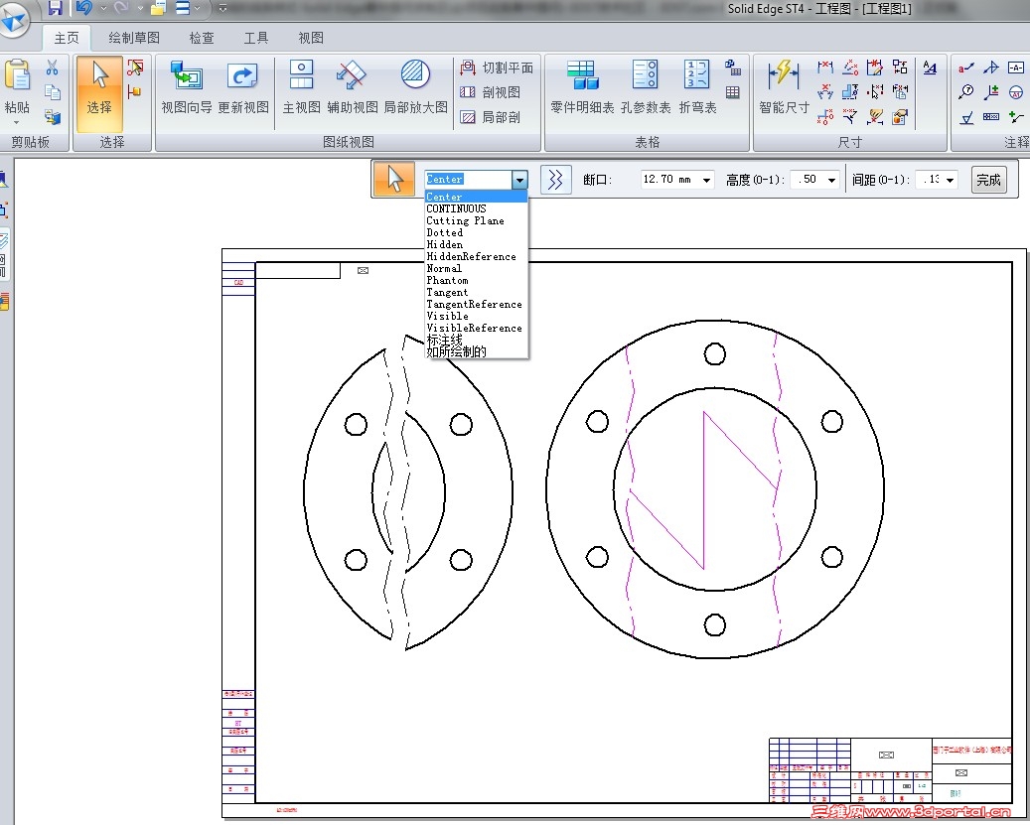Expand the 断口 break gap dropdown
1030x825 pixels.
pyautogui.click(x=707, y=181)
